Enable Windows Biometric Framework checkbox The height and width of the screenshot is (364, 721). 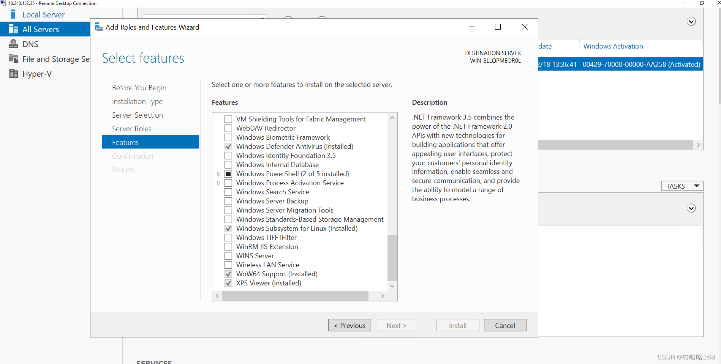[228, 137]
